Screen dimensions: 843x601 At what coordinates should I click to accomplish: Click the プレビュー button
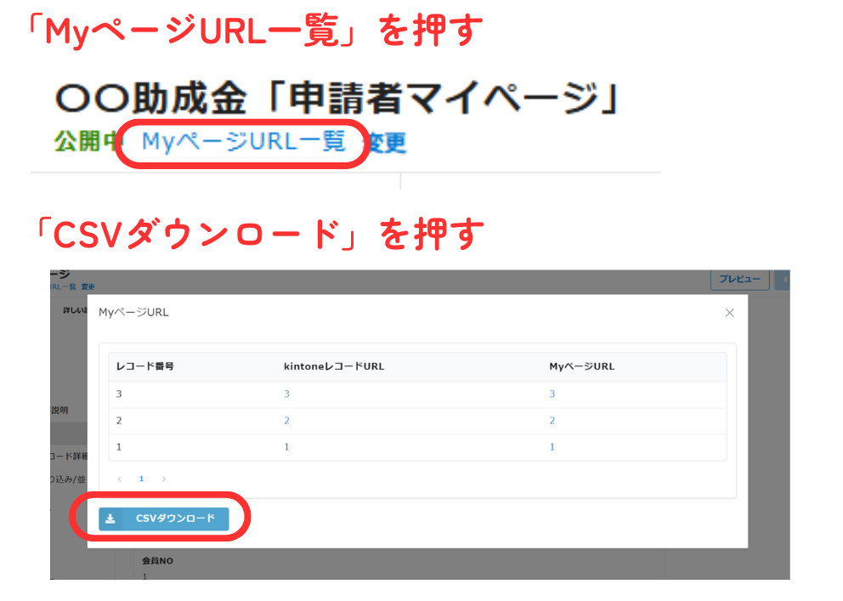(x=739, y=281)
